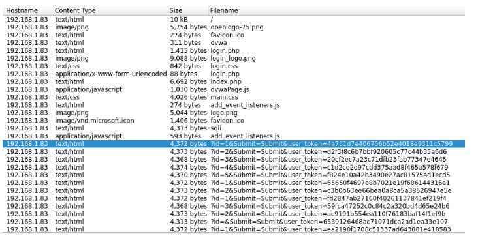Select the openlogo-75.png file entry
Screen dimensions: 478x236
[x=234, y=27]
